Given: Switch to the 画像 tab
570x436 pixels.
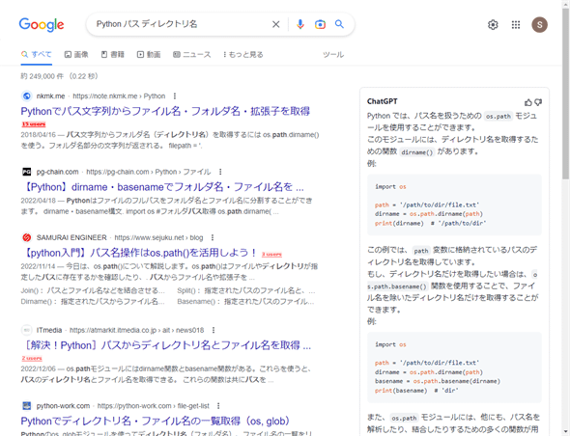Looking at the screenshot, I should click(x=76, y=54).
